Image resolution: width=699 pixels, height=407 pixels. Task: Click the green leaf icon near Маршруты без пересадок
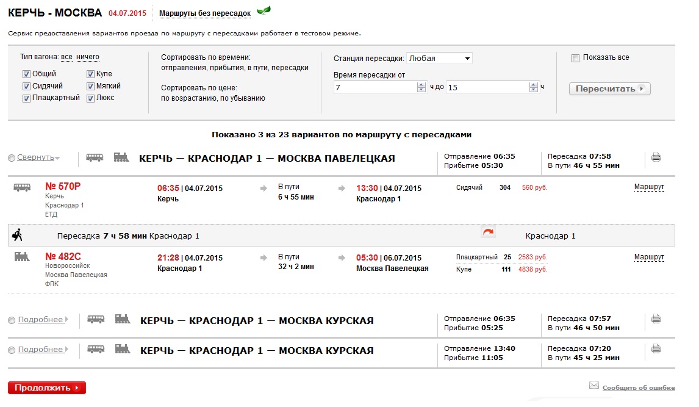(263, 10)
